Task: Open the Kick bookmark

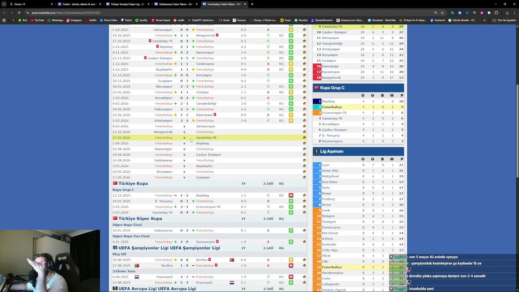Action: (22, 20)
